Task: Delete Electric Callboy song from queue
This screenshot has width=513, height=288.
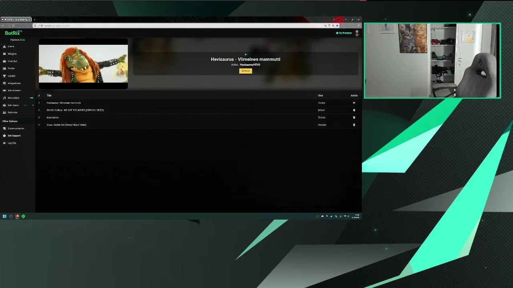Action: [x=354, y=110]
